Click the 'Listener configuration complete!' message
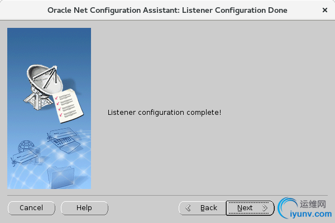335x223 pixels. pyautogui.click(x=164, y=113)
